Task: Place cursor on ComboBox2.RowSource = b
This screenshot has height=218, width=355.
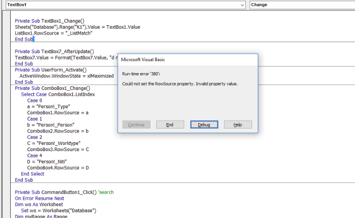Action: [58, 131]
